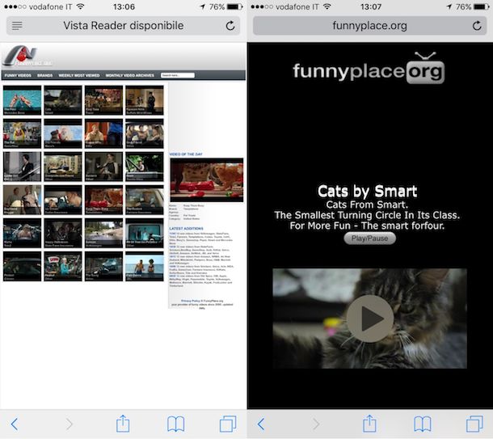Click the VIDEO OF THE DAY heading

tap(186, 154)
